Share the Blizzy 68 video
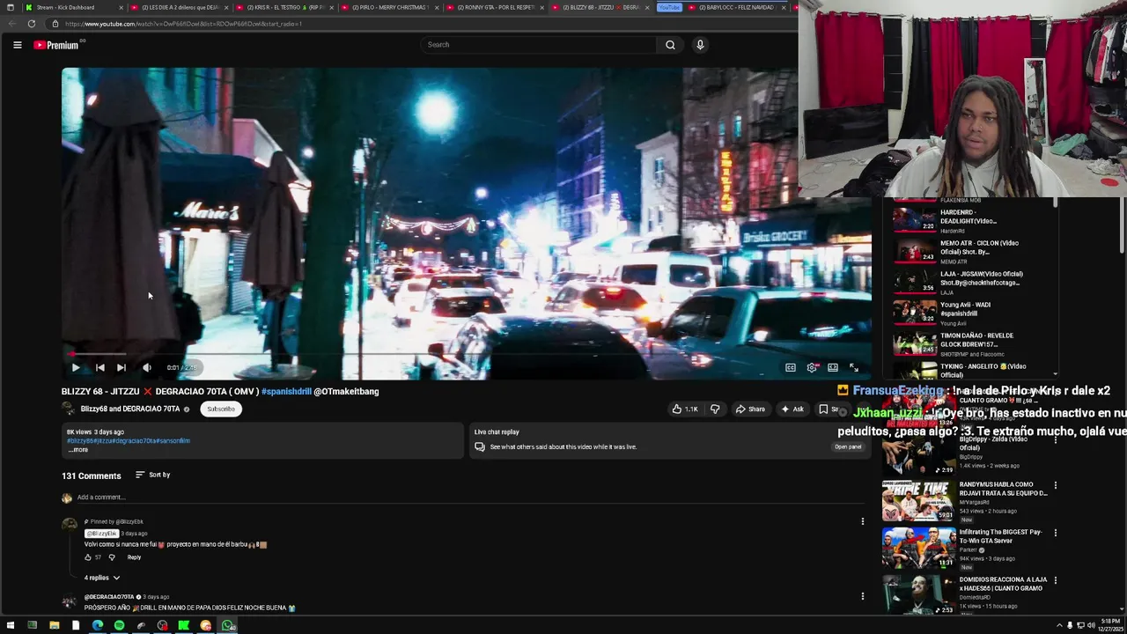 pos(750,409)
